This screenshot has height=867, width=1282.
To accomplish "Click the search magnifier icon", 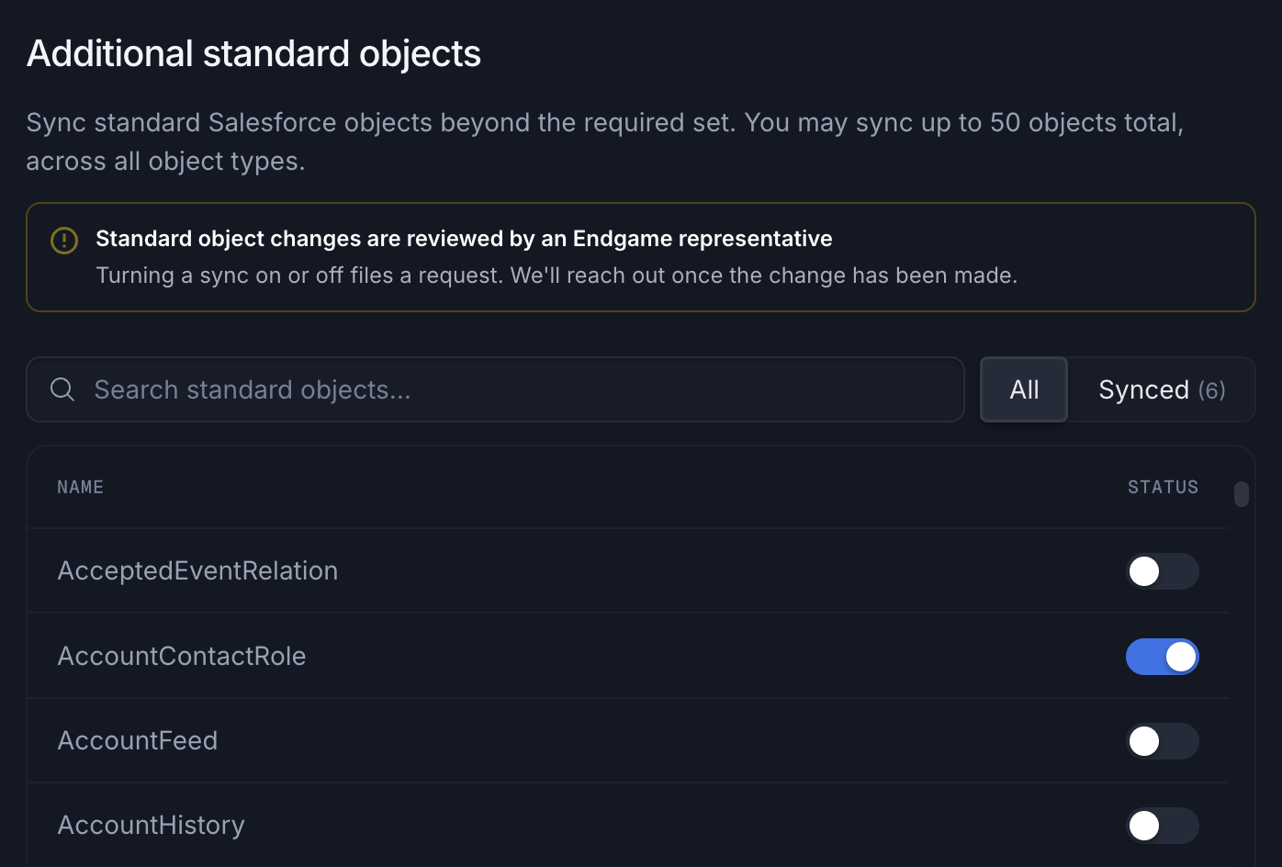I will coord(62,389).
